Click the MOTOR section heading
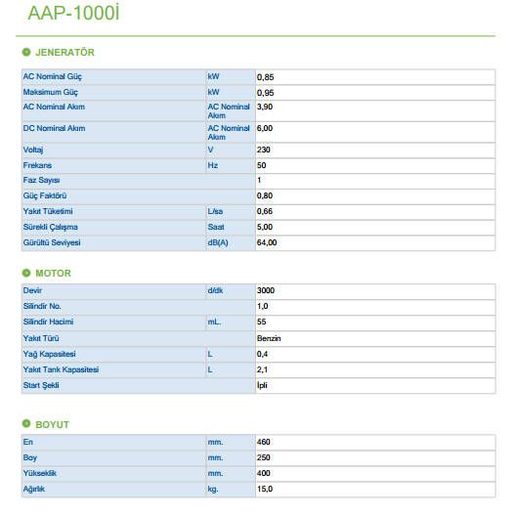The image size is (514, 517). 53,274
